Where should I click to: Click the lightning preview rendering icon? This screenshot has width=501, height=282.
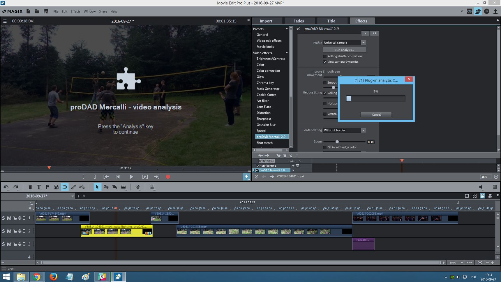pos(246,177)
